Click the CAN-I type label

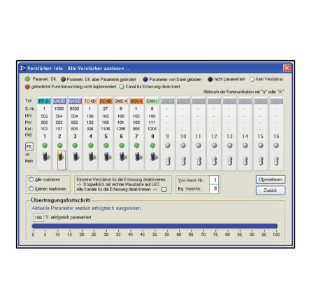(x=152, y=101)
